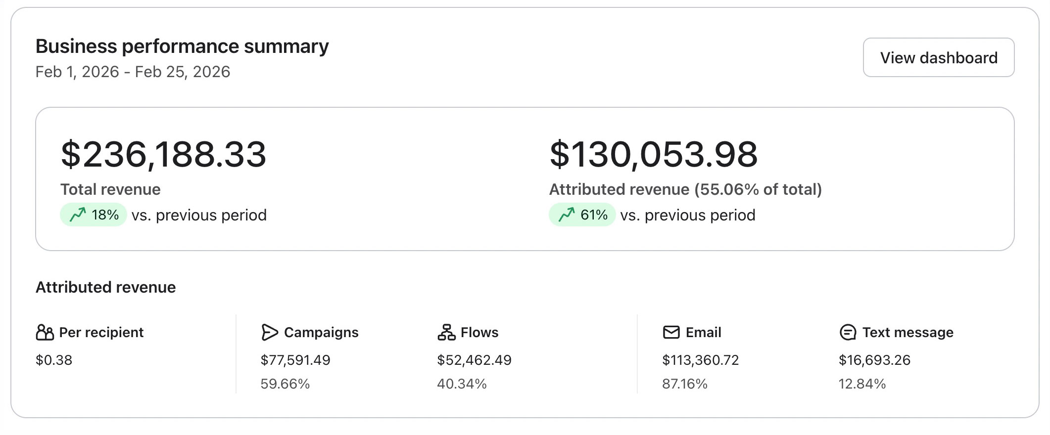Click the Text message chat bubble icon

coord(847,332)
